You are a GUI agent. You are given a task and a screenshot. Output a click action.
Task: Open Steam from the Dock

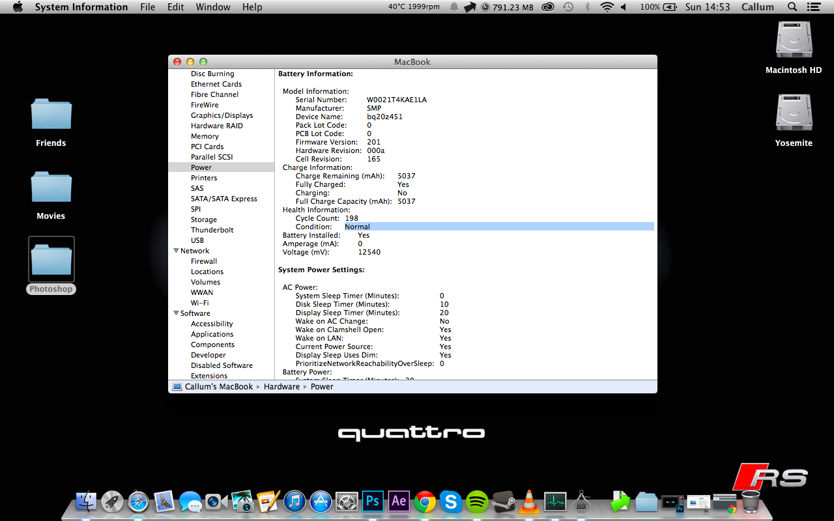(x=503, y=501)
